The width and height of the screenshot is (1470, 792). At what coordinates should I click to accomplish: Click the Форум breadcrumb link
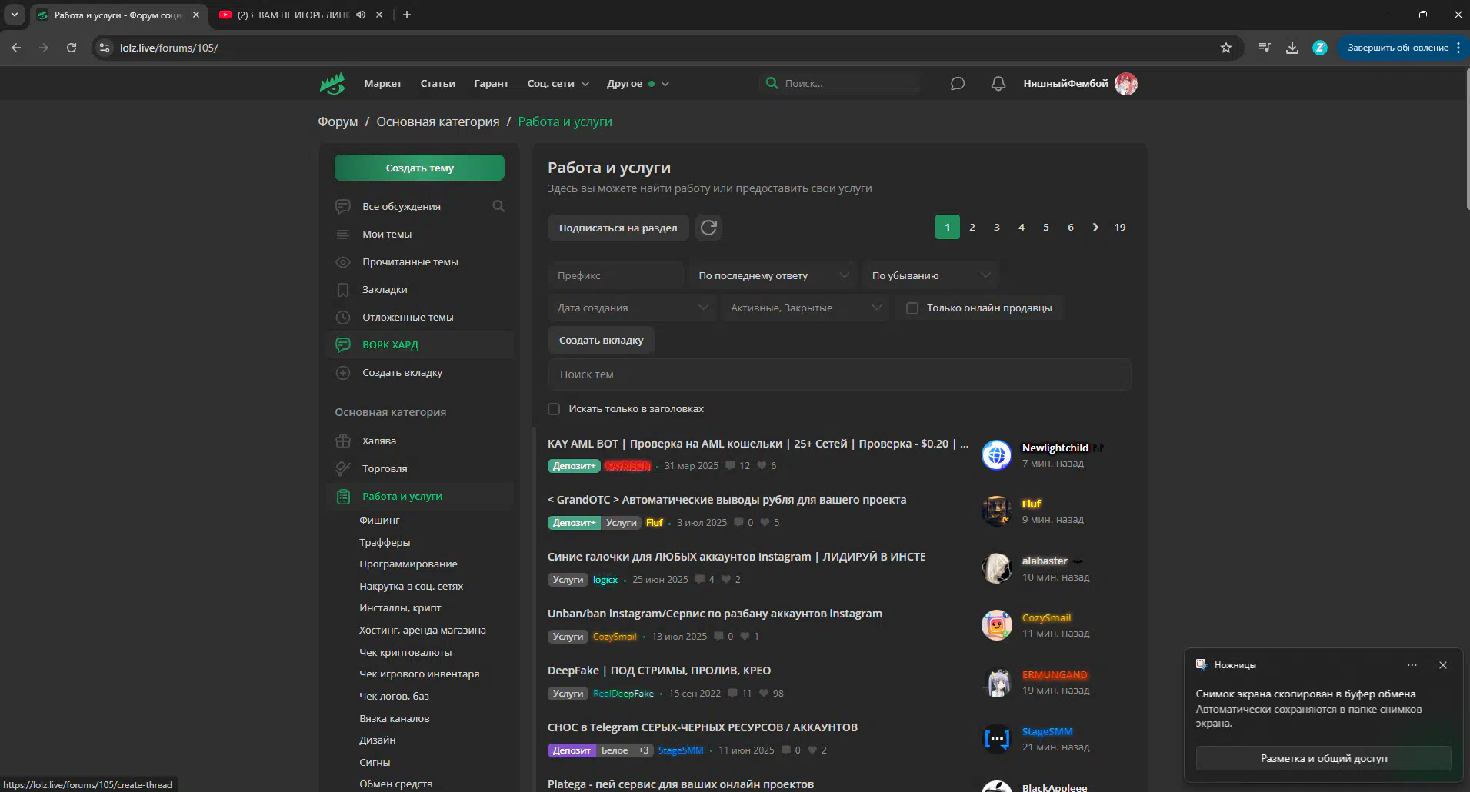coord(338,121)
